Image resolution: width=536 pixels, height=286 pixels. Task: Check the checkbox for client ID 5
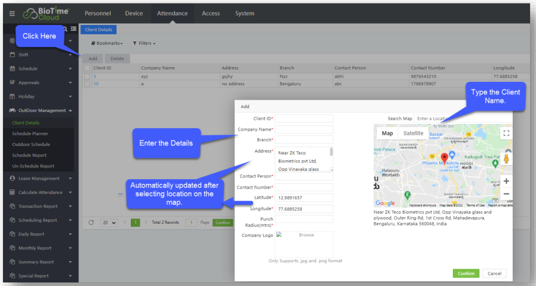[87, 77]
